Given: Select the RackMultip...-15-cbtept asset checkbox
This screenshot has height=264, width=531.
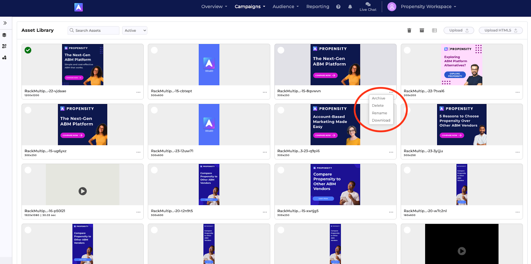Looking at the screenshot, I should (x=154, y=50).
